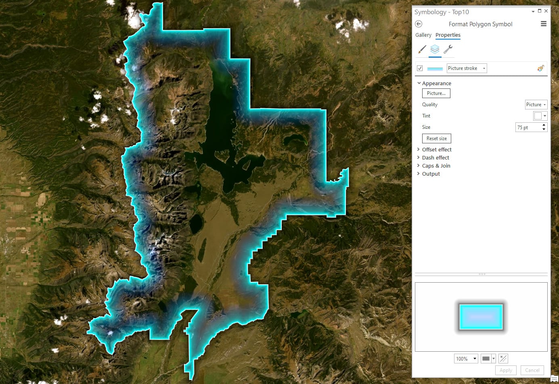Click the Cancel button
This screenshot has height=384, width=559.
click(x=532, y=370)
